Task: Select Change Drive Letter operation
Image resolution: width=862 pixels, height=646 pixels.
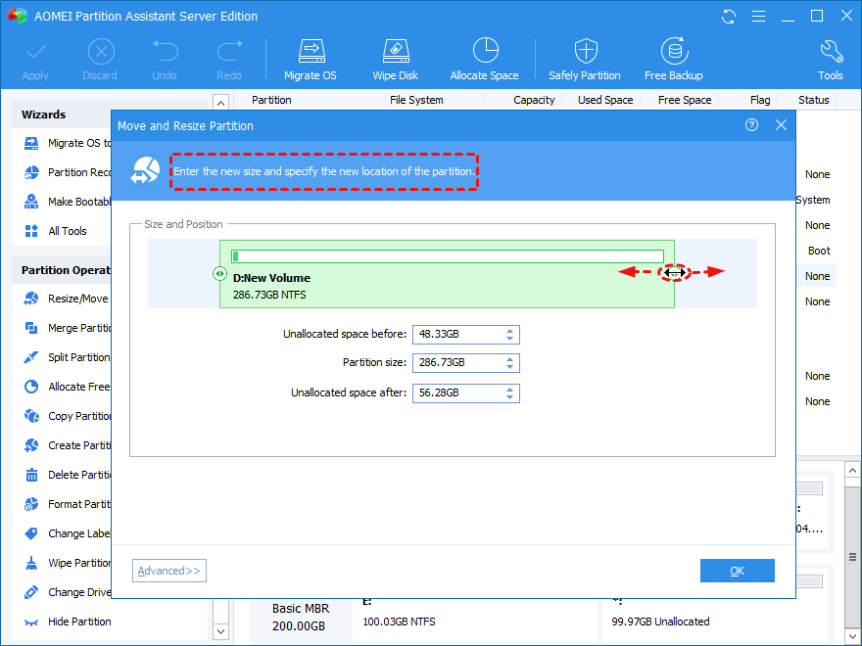Action: click(x=67, y=592)
